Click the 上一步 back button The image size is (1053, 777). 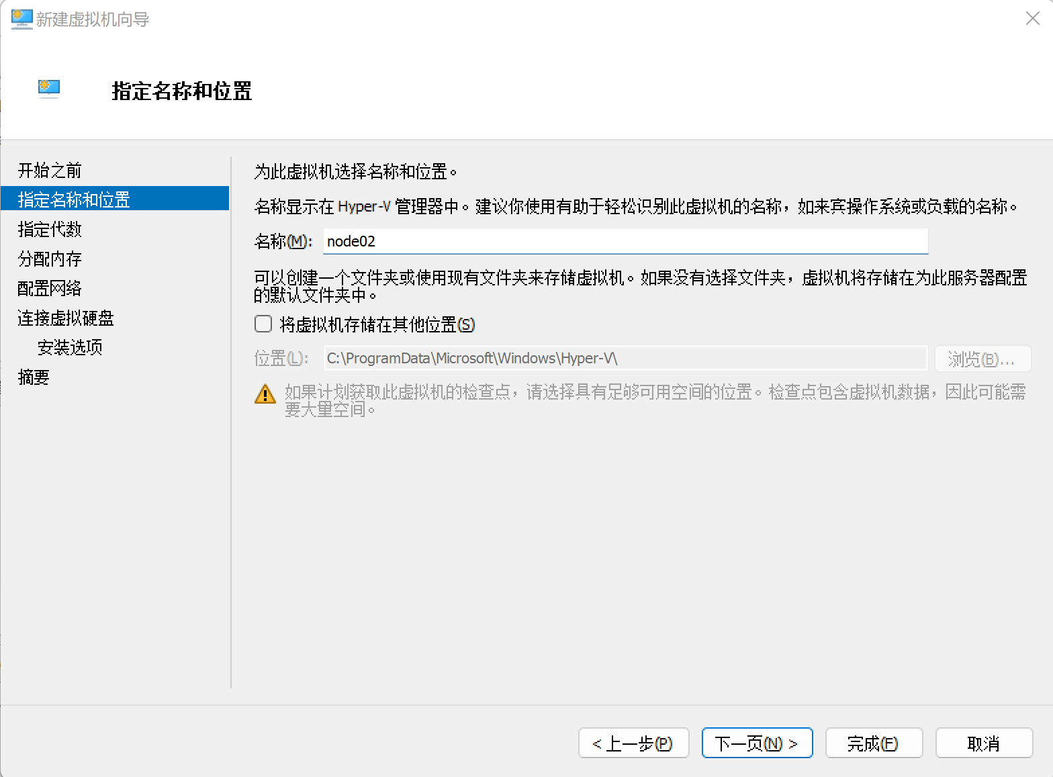click(x=633, y=743)
